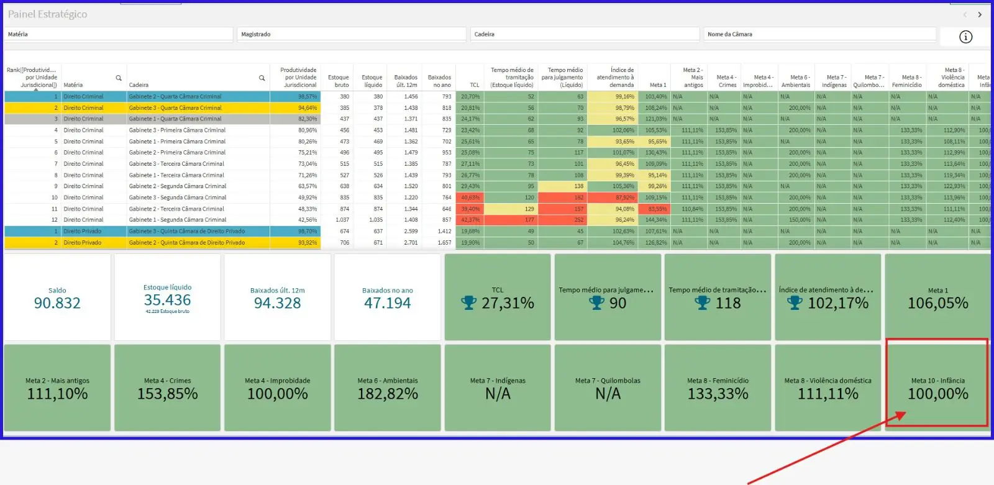Click the info icon at top right

point(965,37)
